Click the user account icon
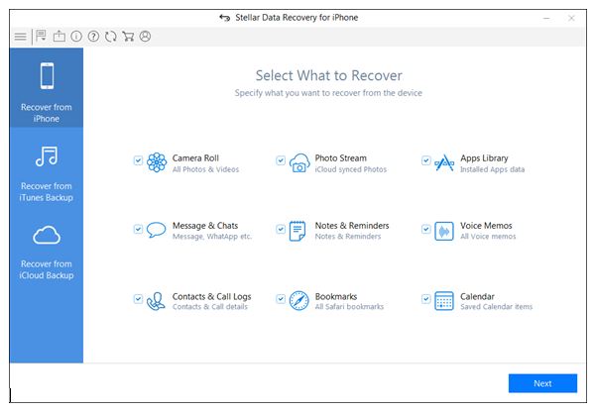This screenshot has height=411, width=594. [145, 37]
